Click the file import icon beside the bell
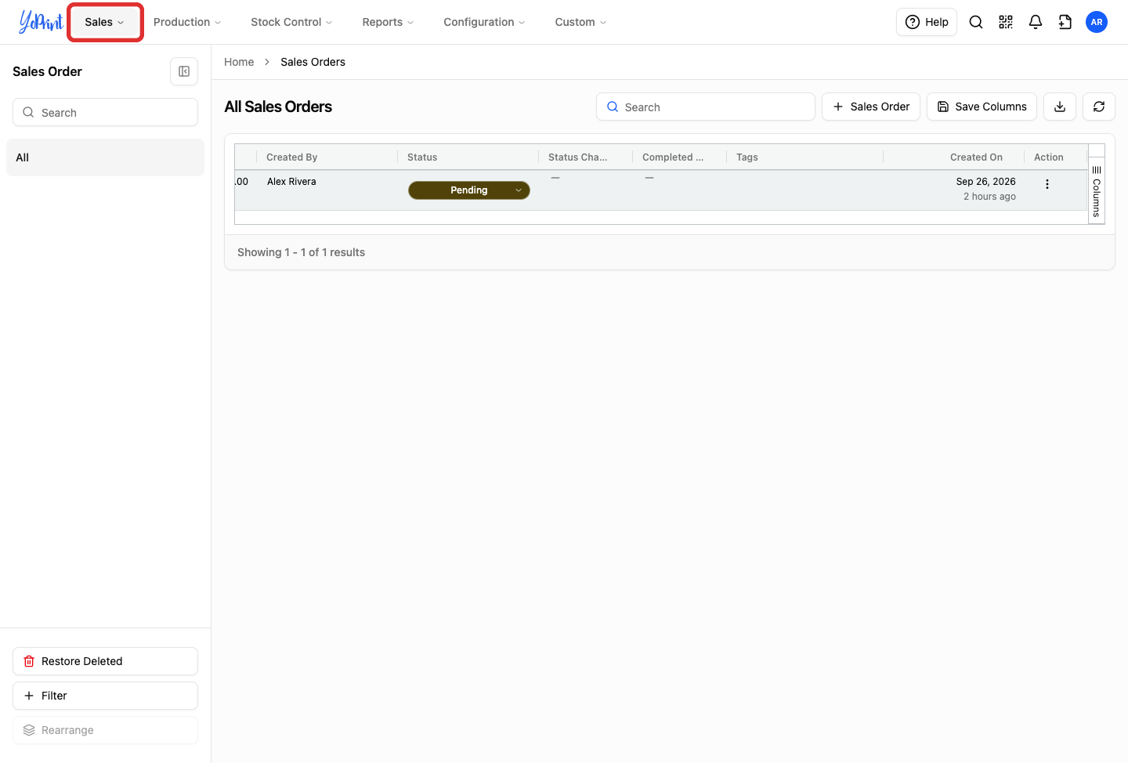Viewport: 1128px width, 763px height. pos(1065,22)
